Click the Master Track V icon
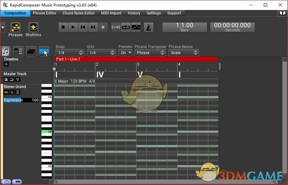288x185 pixels. click(x=17, y=79)
